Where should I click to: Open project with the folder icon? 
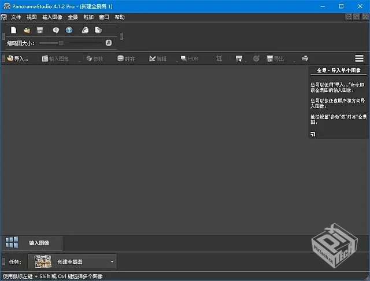(x=27, y=30)
